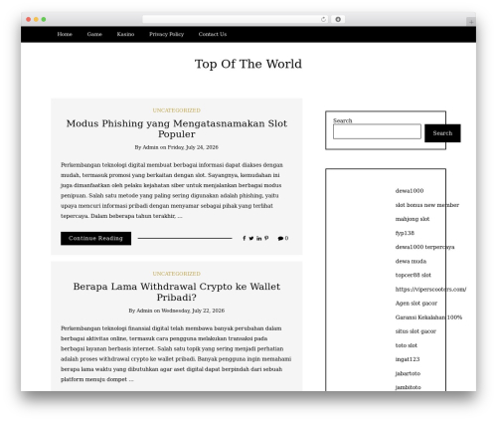Open fyp138 sidebar link
497x421 pixels.
coord(405,233)
